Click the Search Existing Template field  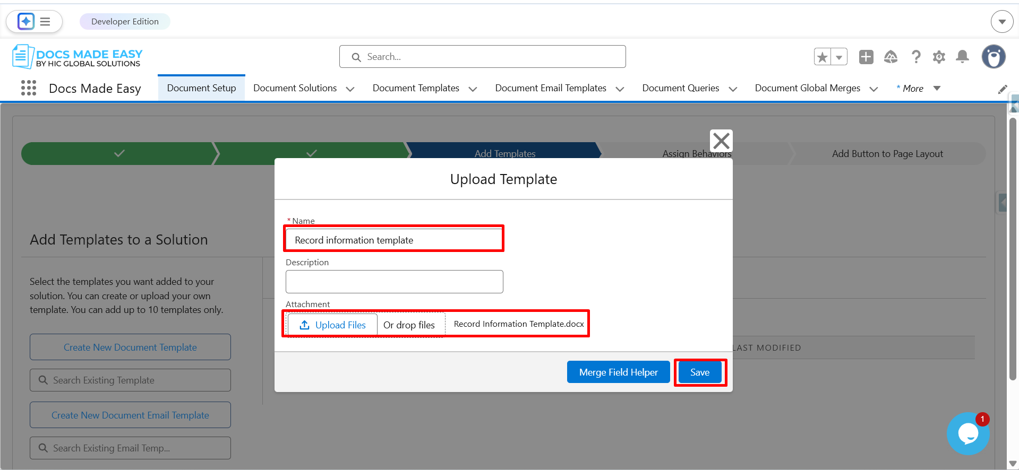click(x=130, y=380)
